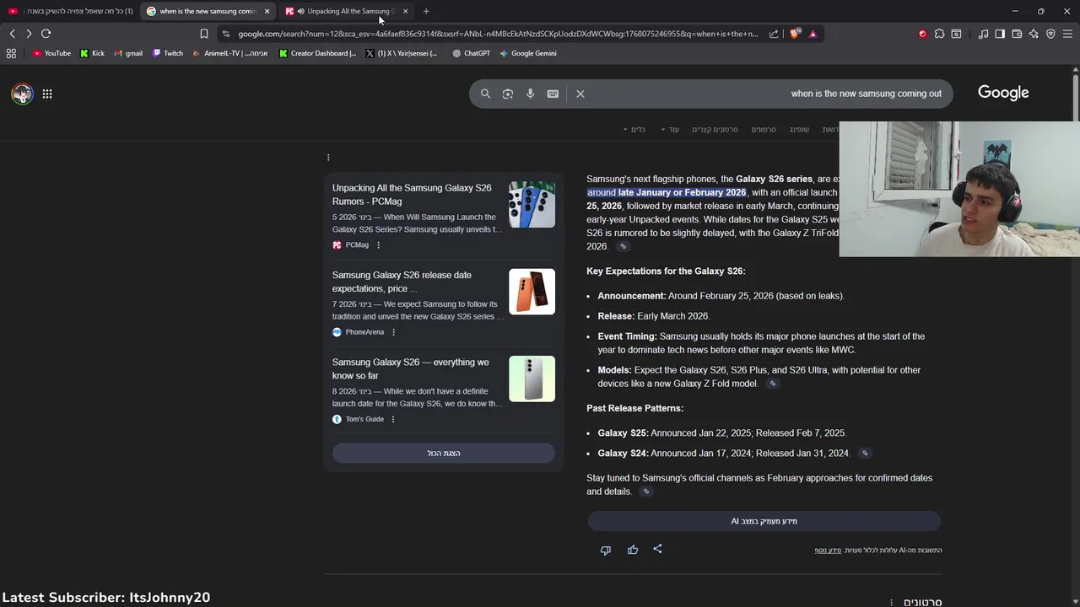This screenshot has width=1080, height=607.
Task: Bookmark this page with the bookmark icon
Action: click(x=203, y=34)
